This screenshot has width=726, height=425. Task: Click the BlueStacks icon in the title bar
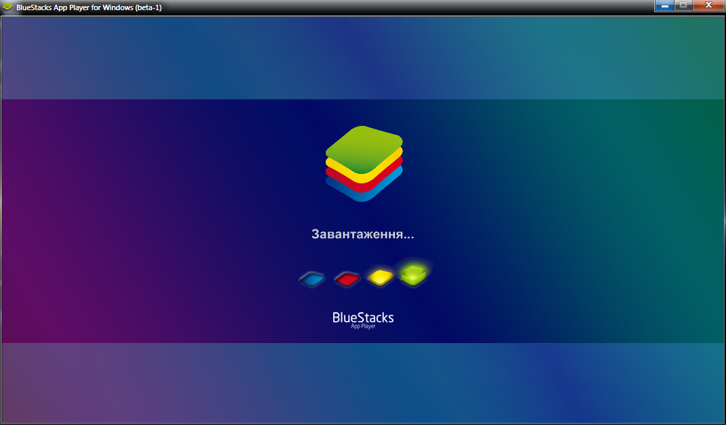(x=8, y=7)
